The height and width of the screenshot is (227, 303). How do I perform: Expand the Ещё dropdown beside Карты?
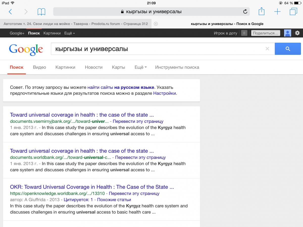[141, 67]
